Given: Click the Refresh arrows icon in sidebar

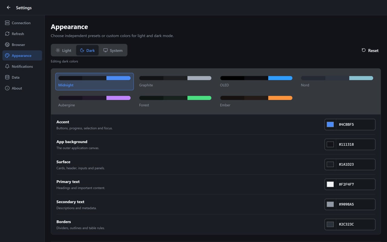Looking at the screenshot, I should pos(7,34).
